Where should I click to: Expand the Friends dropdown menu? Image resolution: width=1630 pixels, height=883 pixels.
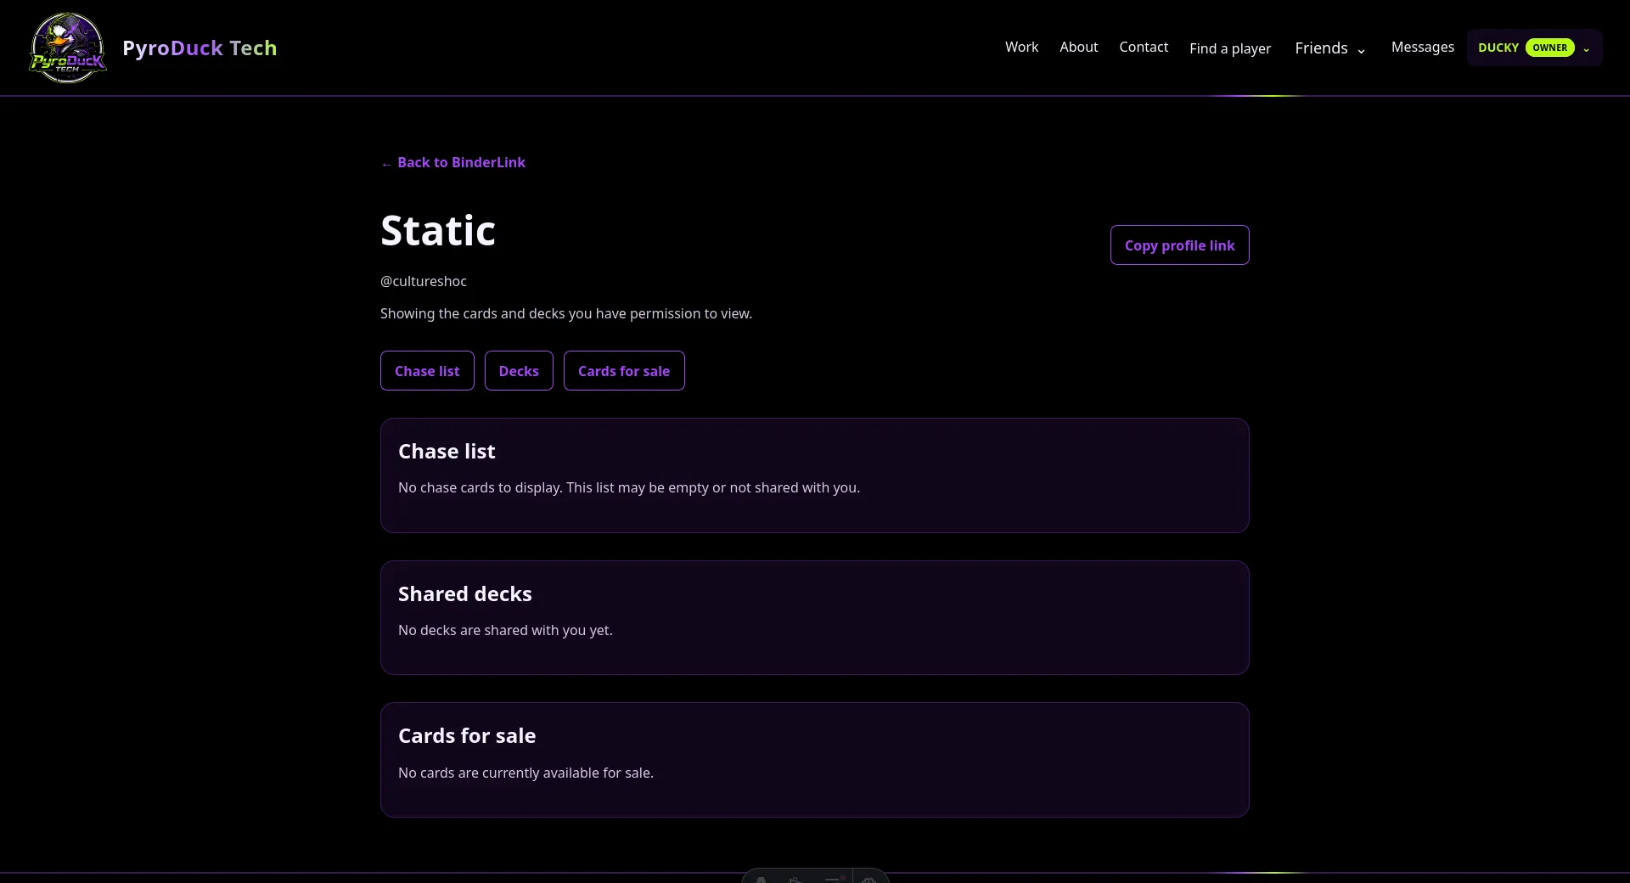pyautogui.click(x=1330, y=48)
